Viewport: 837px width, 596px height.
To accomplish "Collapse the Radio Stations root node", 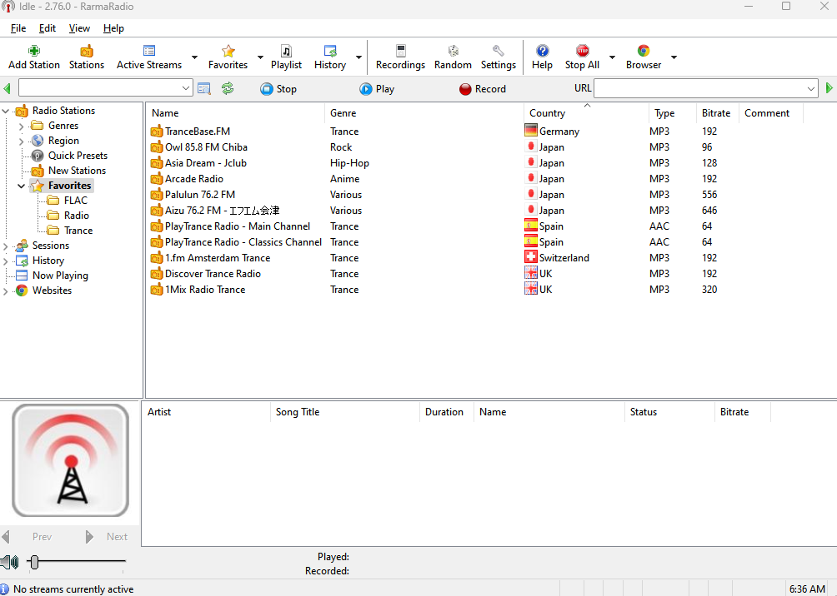I will 6,111.
